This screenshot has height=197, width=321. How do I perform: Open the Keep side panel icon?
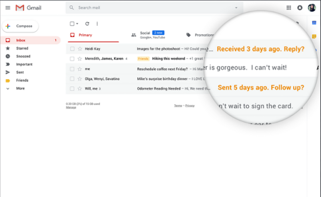pos(314,36)
